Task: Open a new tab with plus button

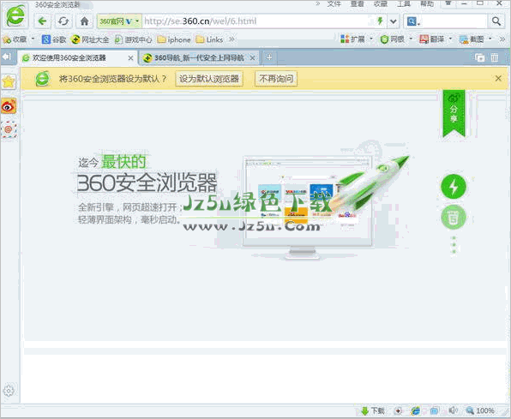Action: tap(269, 57)
